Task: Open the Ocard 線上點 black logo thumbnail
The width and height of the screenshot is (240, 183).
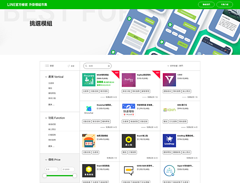Action: (129, 141)
